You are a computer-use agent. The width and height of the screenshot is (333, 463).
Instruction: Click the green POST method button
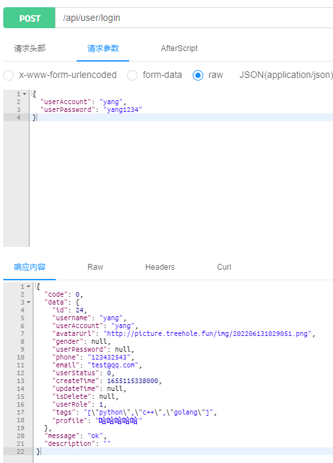point(29,18)
